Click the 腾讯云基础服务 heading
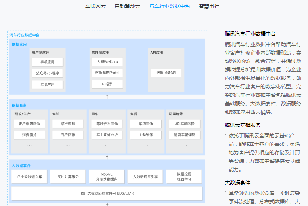The image size is (308, 206). pyautogui.click(x=242, y=125)
